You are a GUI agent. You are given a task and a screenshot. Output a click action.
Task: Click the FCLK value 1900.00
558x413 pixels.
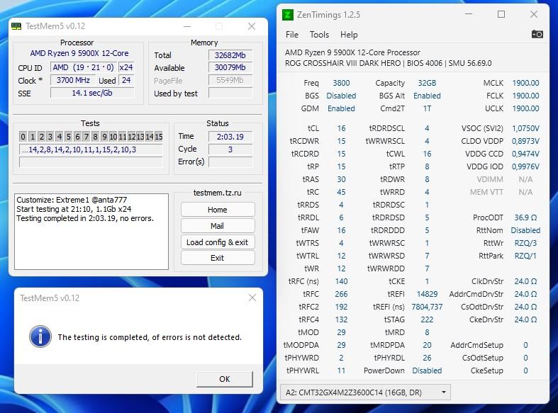tap(525, 96)
